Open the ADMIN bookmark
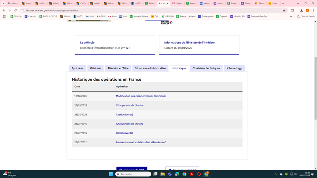Image resolution: width=317 pixels, height=178 pixels. [x=65, y=17]
